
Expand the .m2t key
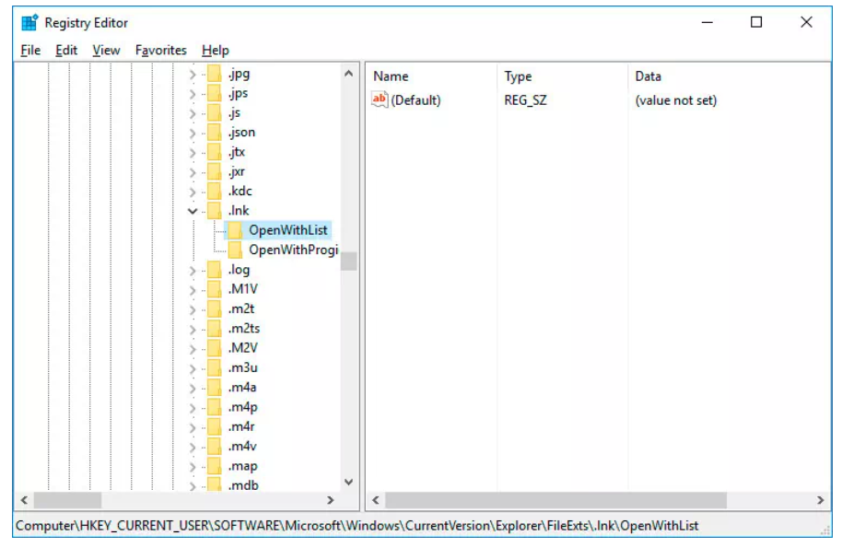[x=193, y=309]
